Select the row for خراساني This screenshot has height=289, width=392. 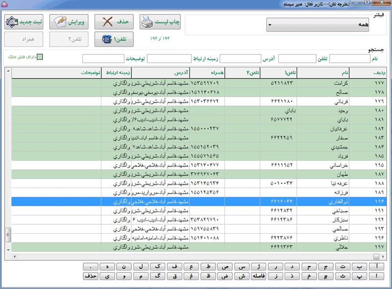point(199,165)
